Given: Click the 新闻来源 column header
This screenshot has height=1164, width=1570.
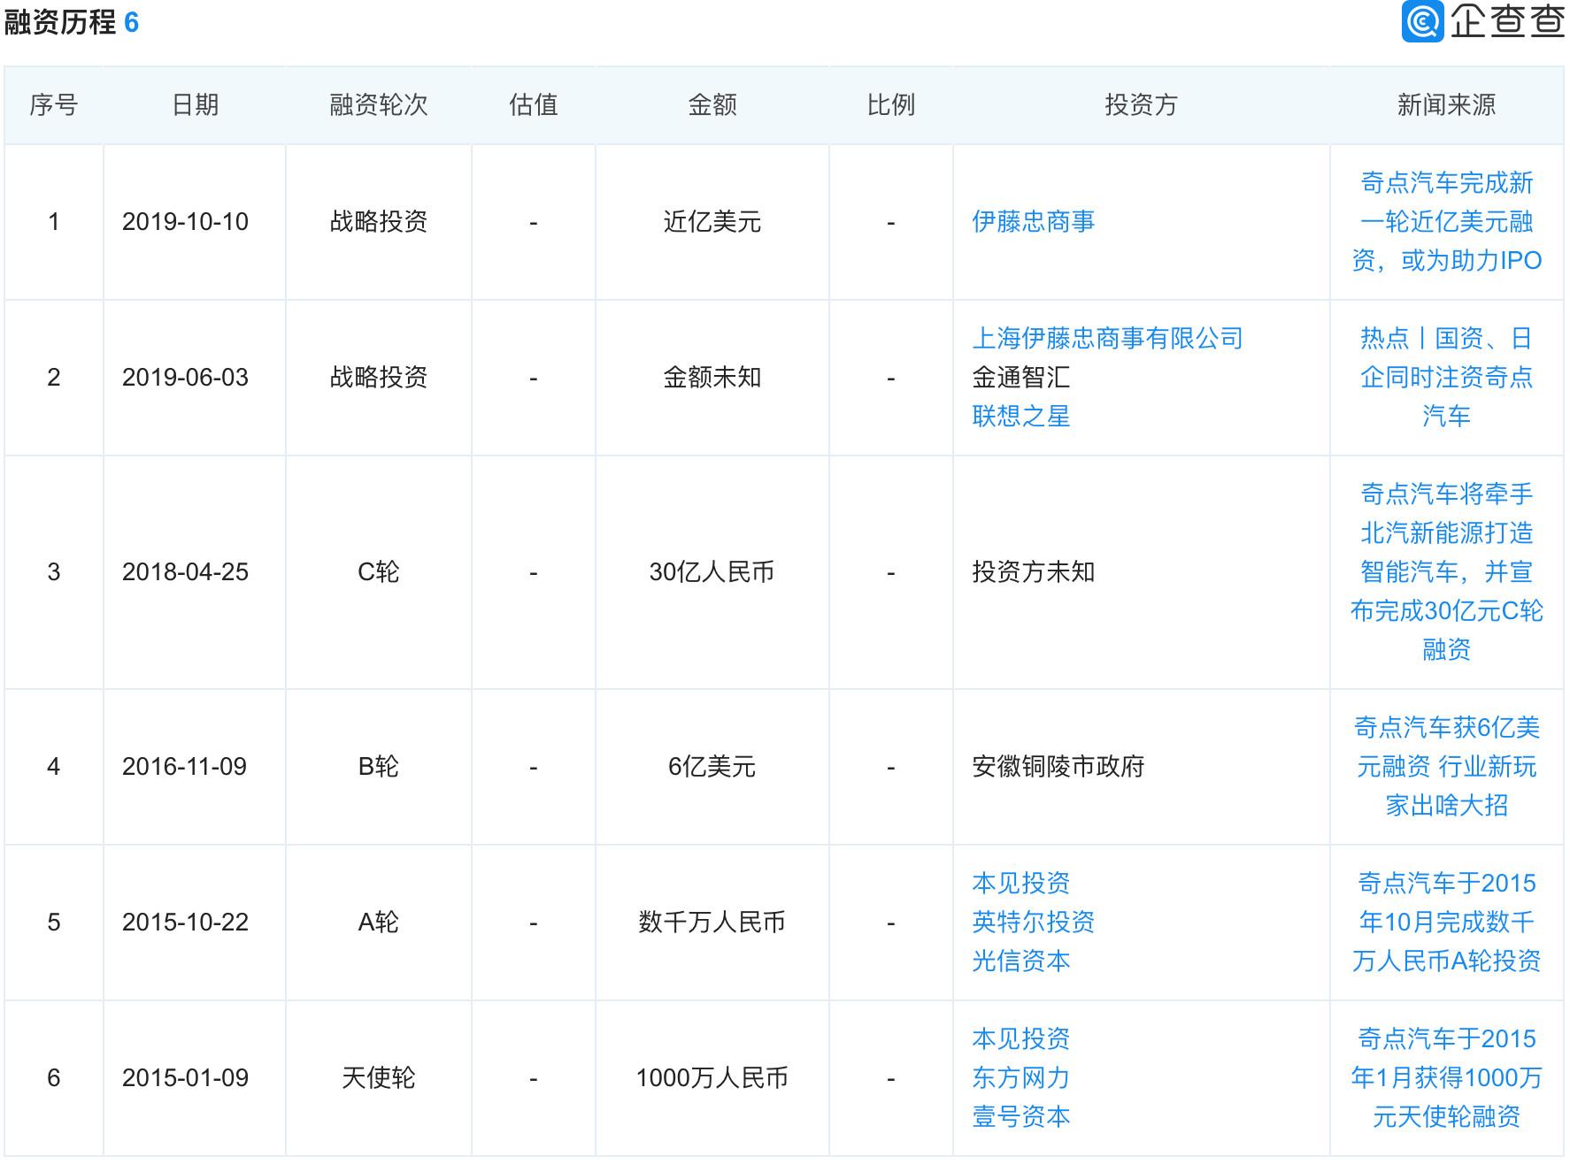Looking at the screenshot, I should click(1446, 105).
